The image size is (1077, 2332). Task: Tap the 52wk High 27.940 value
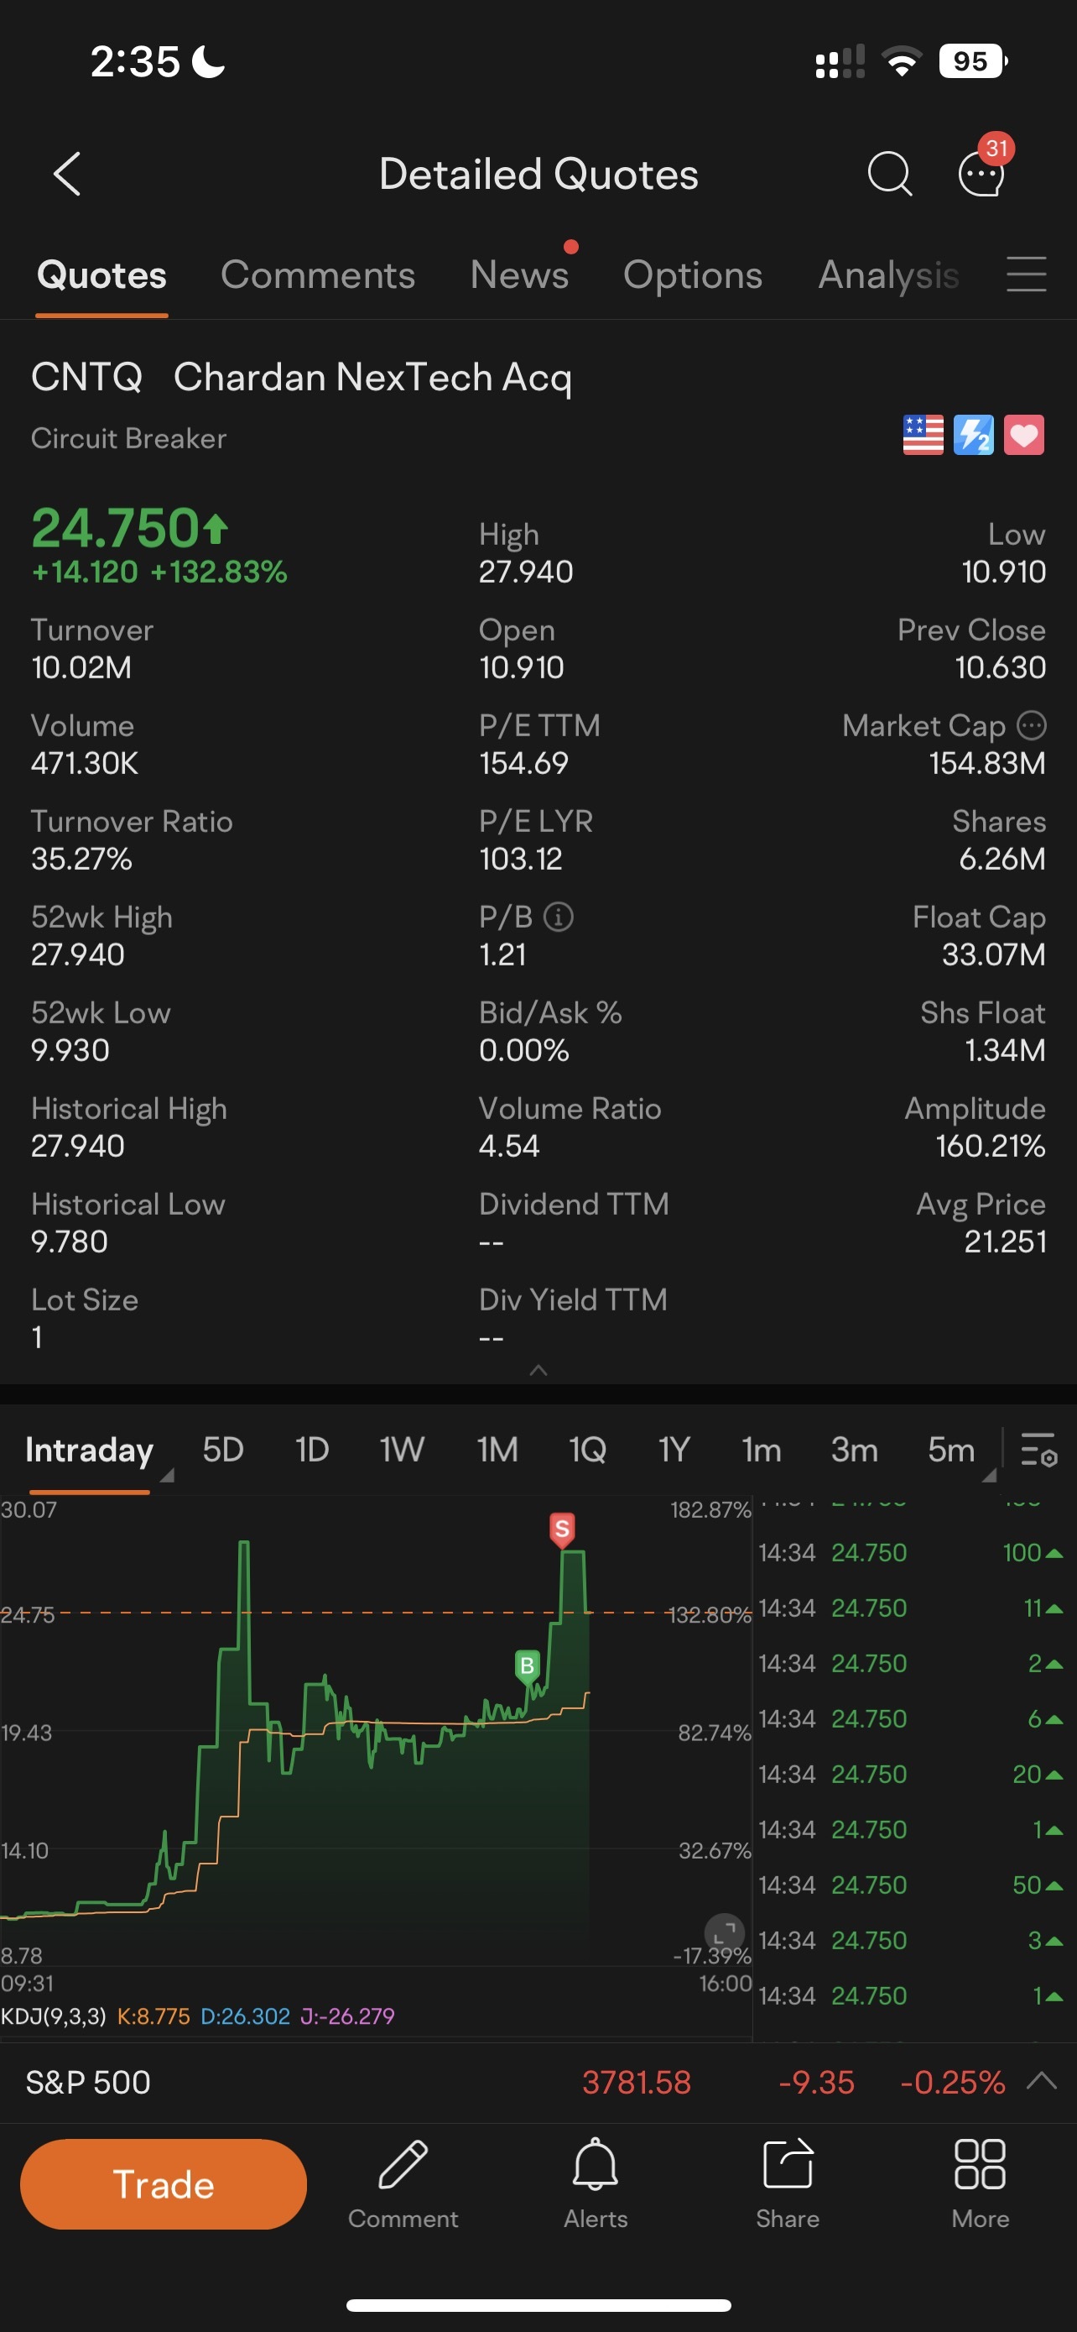tap(78, 954)
